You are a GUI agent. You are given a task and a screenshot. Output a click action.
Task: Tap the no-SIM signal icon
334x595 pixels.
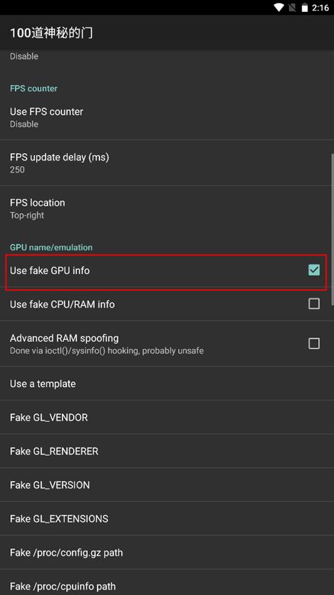[292, 8]
